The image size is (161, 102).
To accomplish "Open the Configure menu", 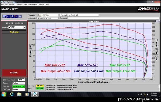I will [x=19, y=4].
